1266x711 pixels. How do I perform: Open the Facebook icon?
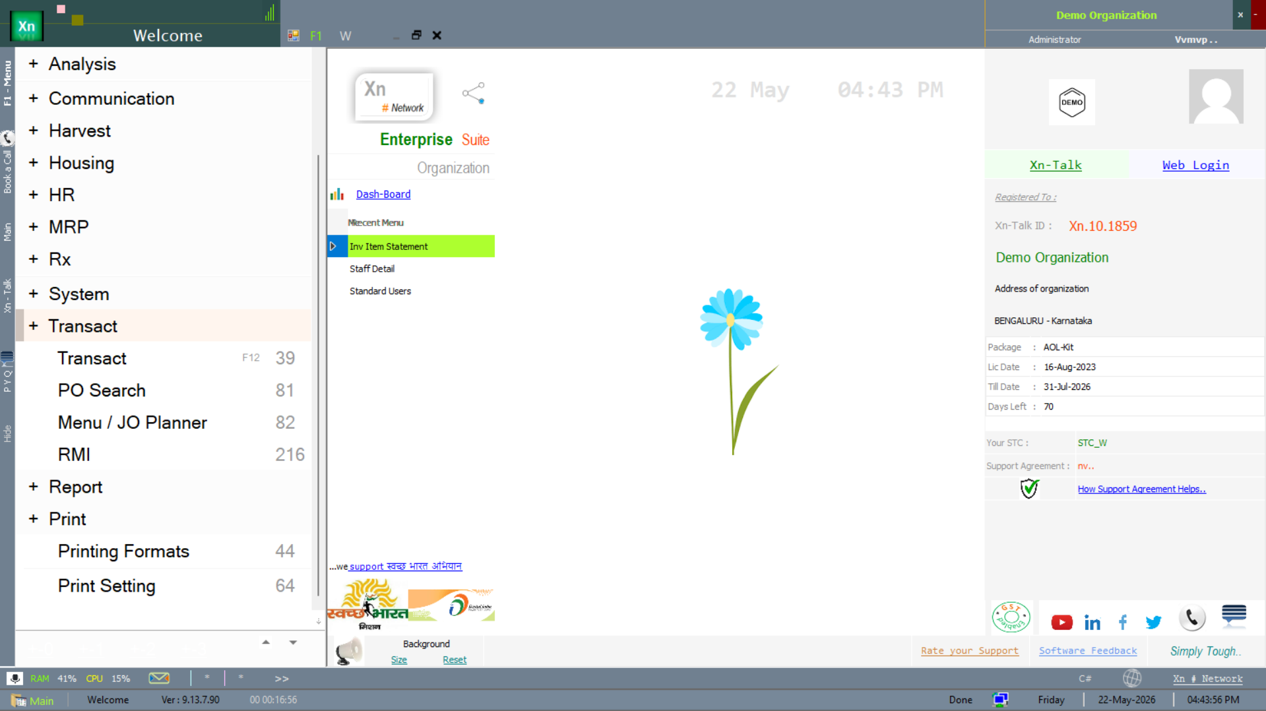point(1123,621)
